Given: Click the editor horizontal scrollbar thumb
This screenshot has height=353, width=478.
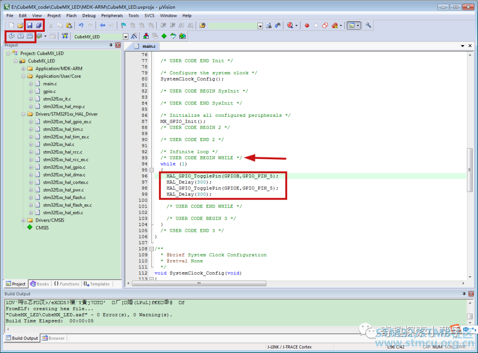Looking at the screenshot, I should click(x=199, y=283).
